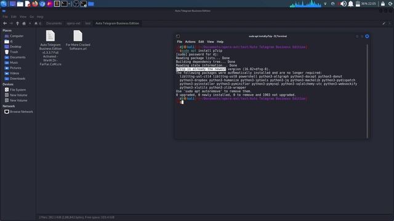Open the volume control tray icon
This screenshot has width=394, height=221.
(x=344, y=4)
